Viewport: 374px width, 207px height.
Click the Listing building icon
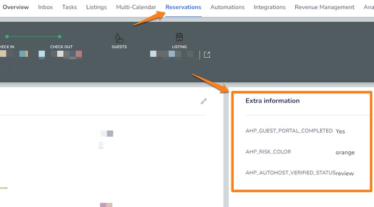point(179,37)
